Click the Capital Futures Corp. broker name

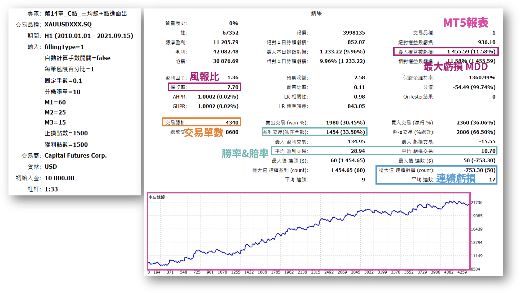pyautogui.click(x=75, y=155)
